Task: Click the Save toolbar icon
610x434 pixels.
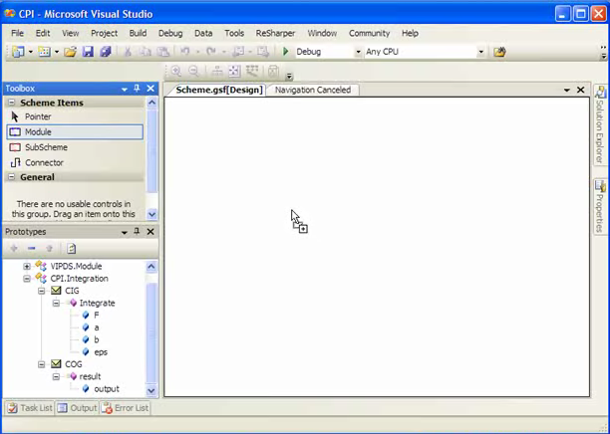Action: [88, 52]
